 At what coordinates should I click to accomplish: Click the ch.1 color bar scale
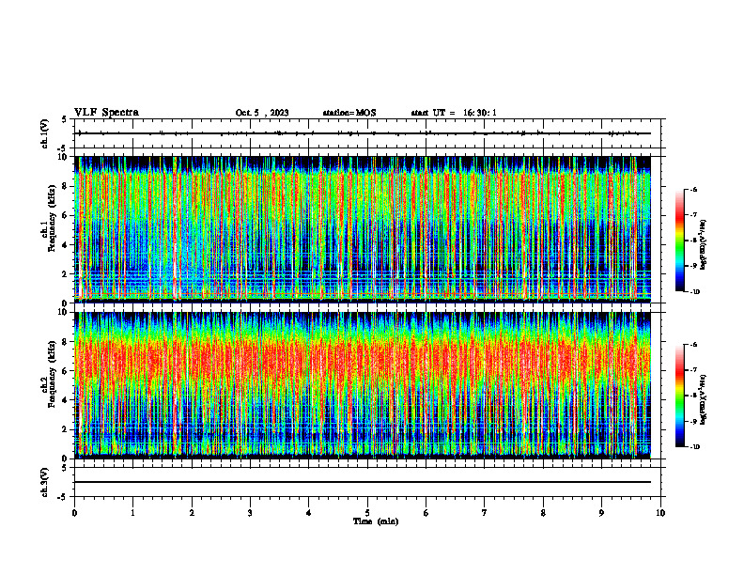(x=679, y=241)
